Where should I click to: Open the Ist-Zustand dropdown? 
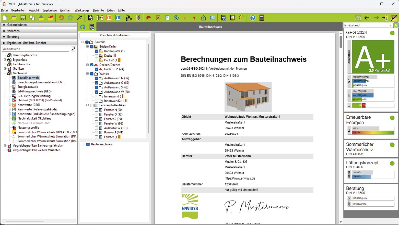[368, 25]
